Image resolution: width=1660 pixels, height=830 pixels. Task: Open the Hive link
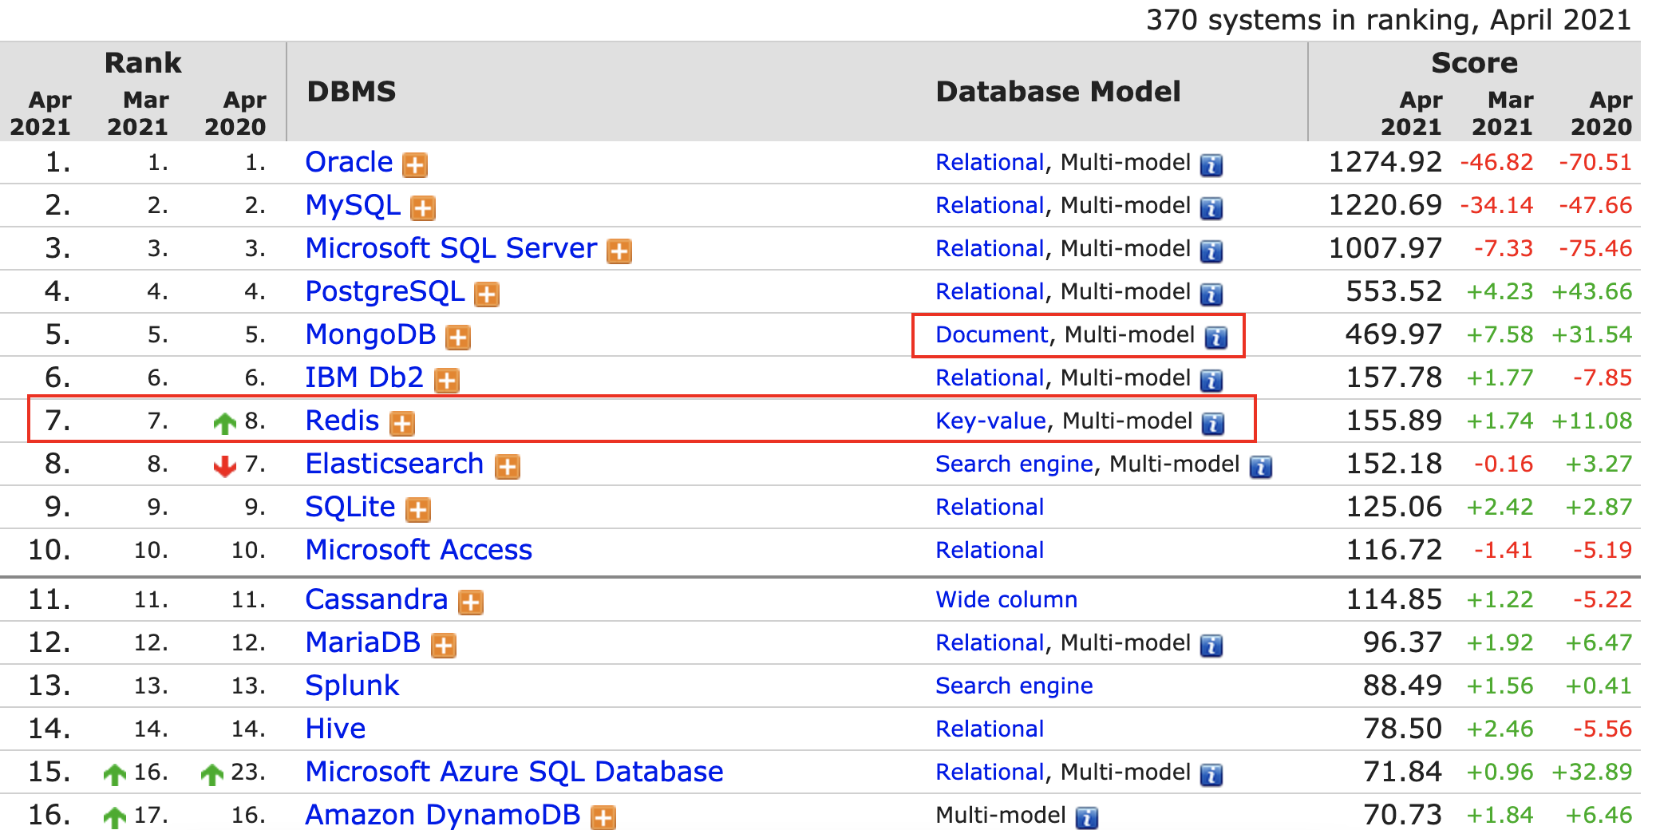(x=335, y=729)
